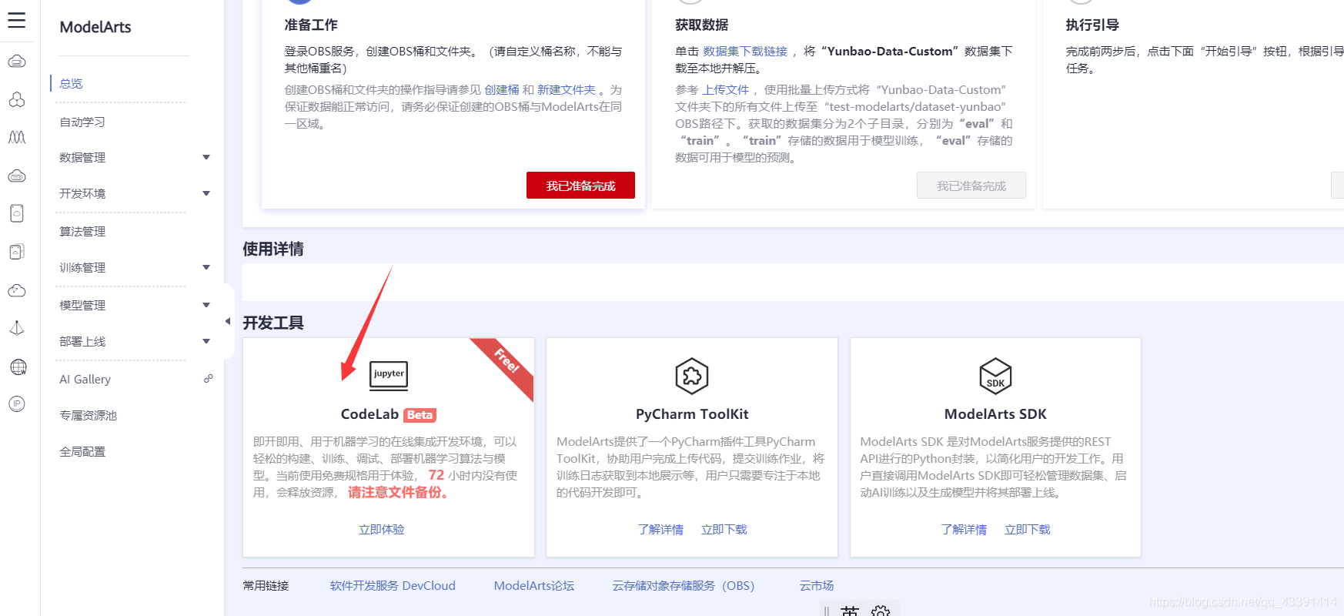Open 全局配置 menu item
This screenshot has height=616, width=1344.
[x=82, y=451]
